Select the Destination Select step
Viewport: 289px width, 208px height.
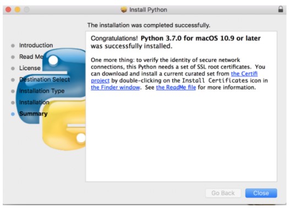[x=45, y=80]
